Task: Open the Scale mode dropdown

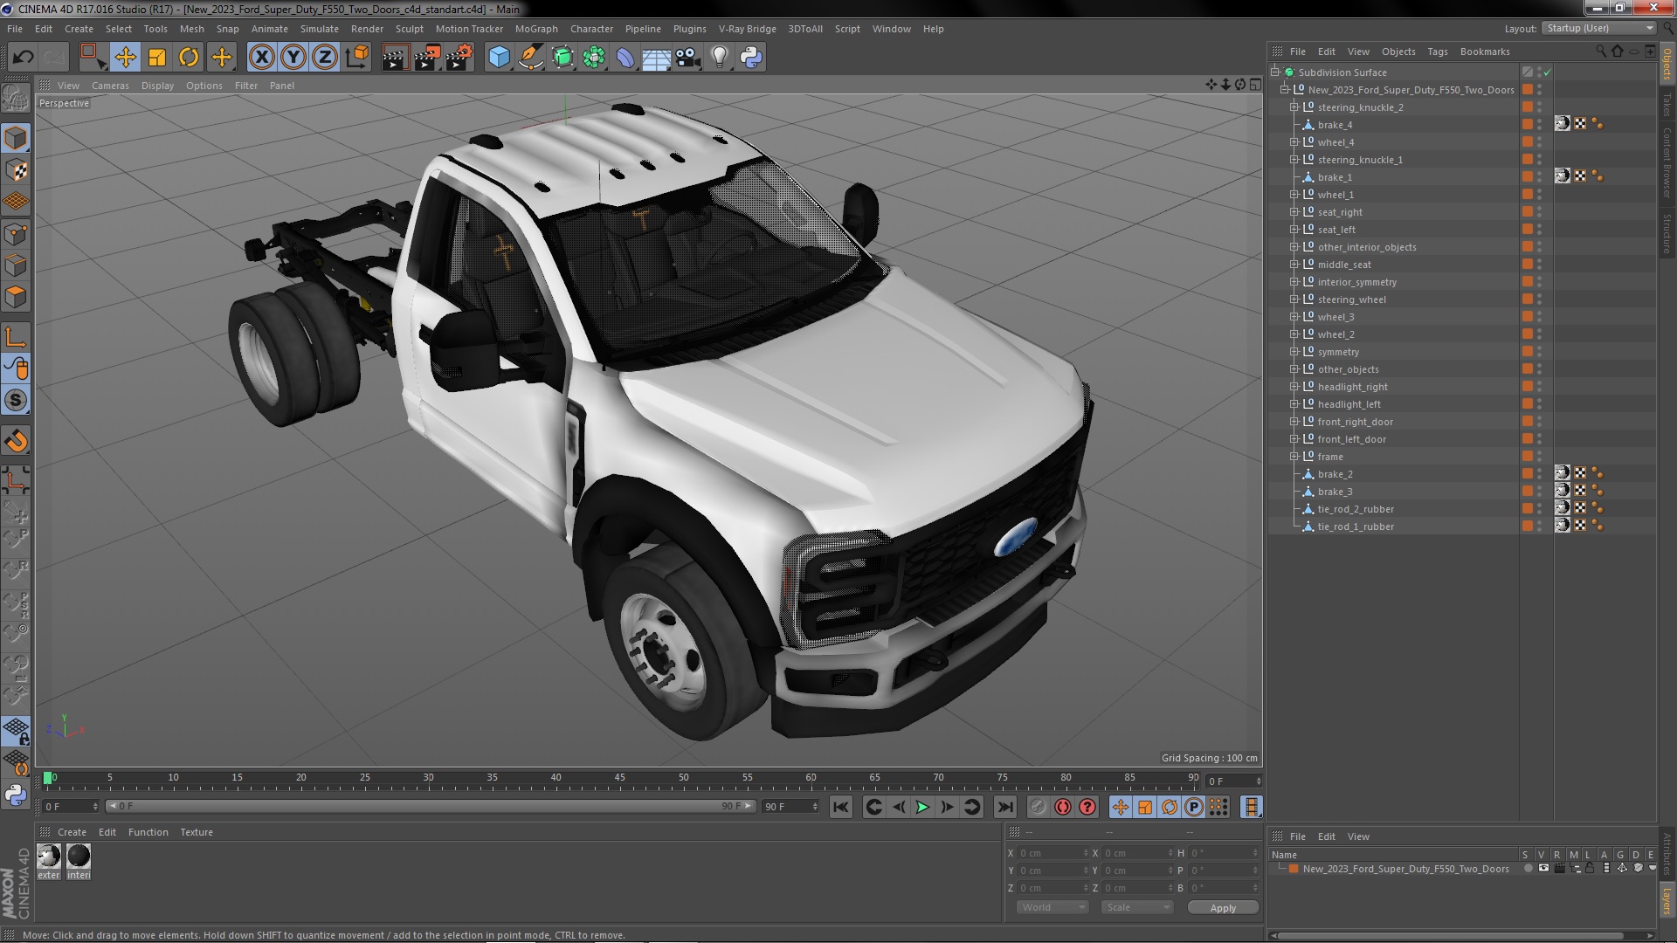Action: 1137,907
